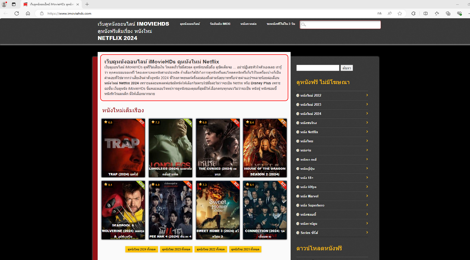The width and height of the screenshot is (470, 260).
Task: Expand the หนัง Netflix category arrow
Action: [367, 132]
